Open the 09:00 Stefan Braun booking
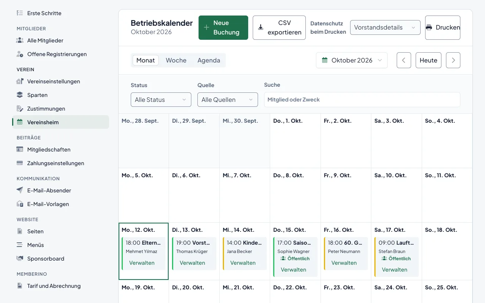Viewport: 485px width, 303px height. tap(396, 257)
